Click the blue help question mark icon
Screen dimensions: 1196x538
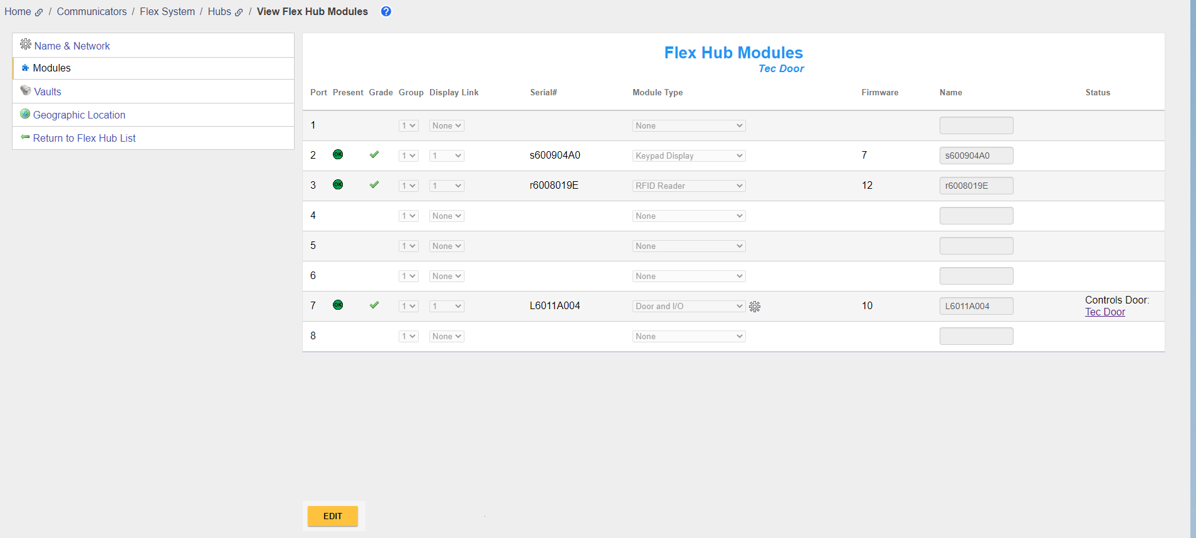point(386,11)
